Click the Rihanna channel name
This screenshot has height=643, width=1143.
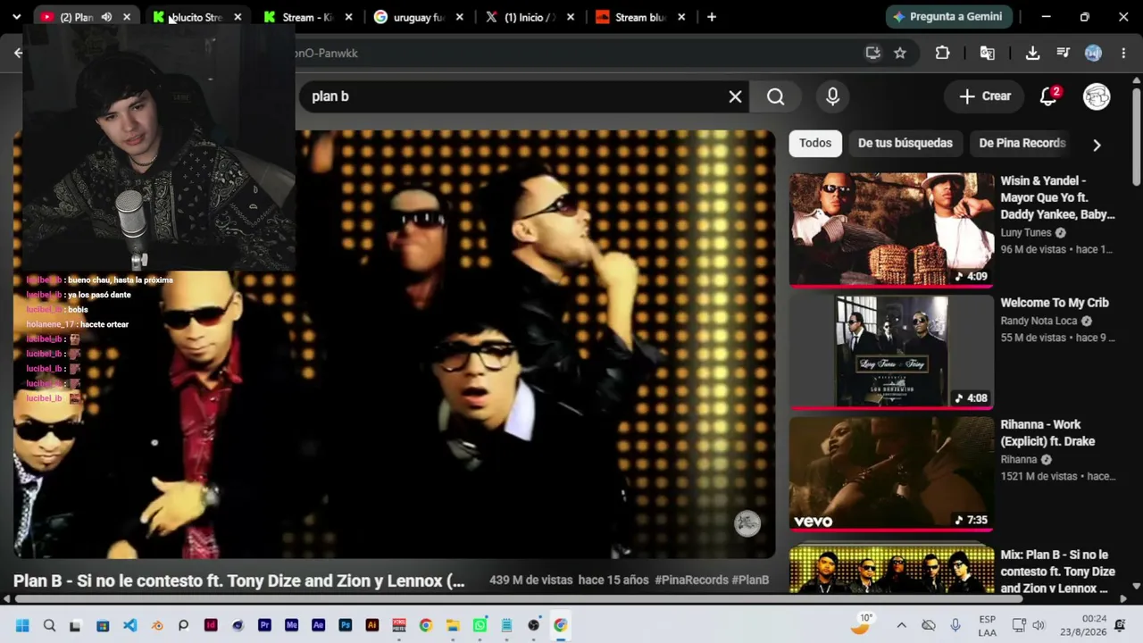pos(1019,459)
